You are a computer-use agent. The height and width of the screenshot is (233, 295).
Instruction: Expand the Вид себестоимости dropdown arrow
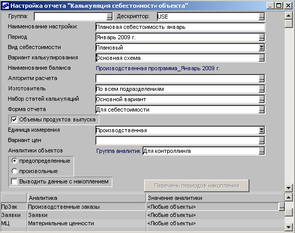point(261,48)
